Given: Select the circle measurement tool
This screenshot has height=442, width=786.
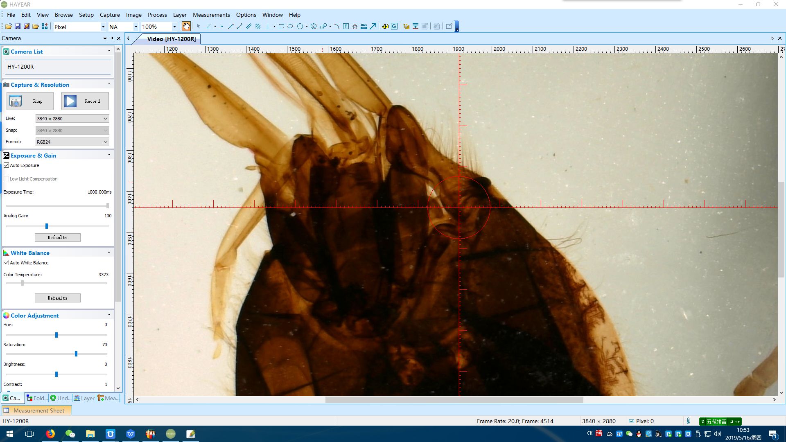Looking at the screenshot, I should [x=300, y=27].
